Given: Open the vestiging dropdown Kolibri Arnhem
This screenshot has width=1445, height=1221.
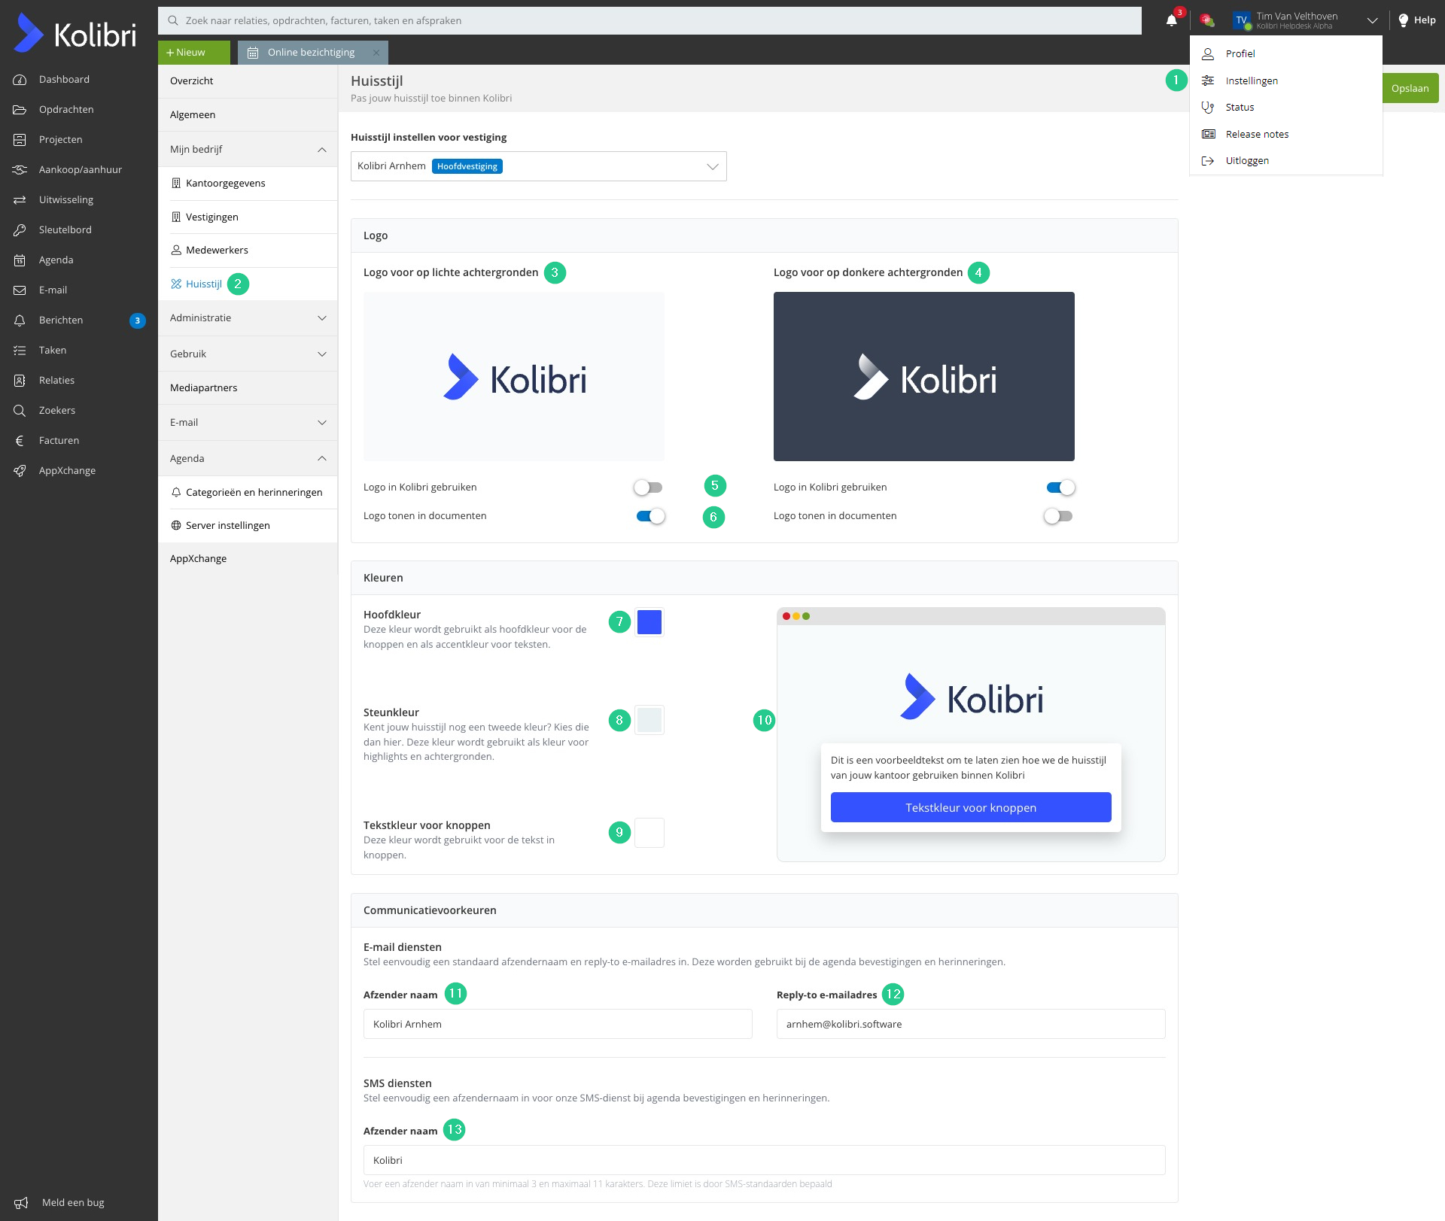Looking at the screenshot, I should pos(539,166).
